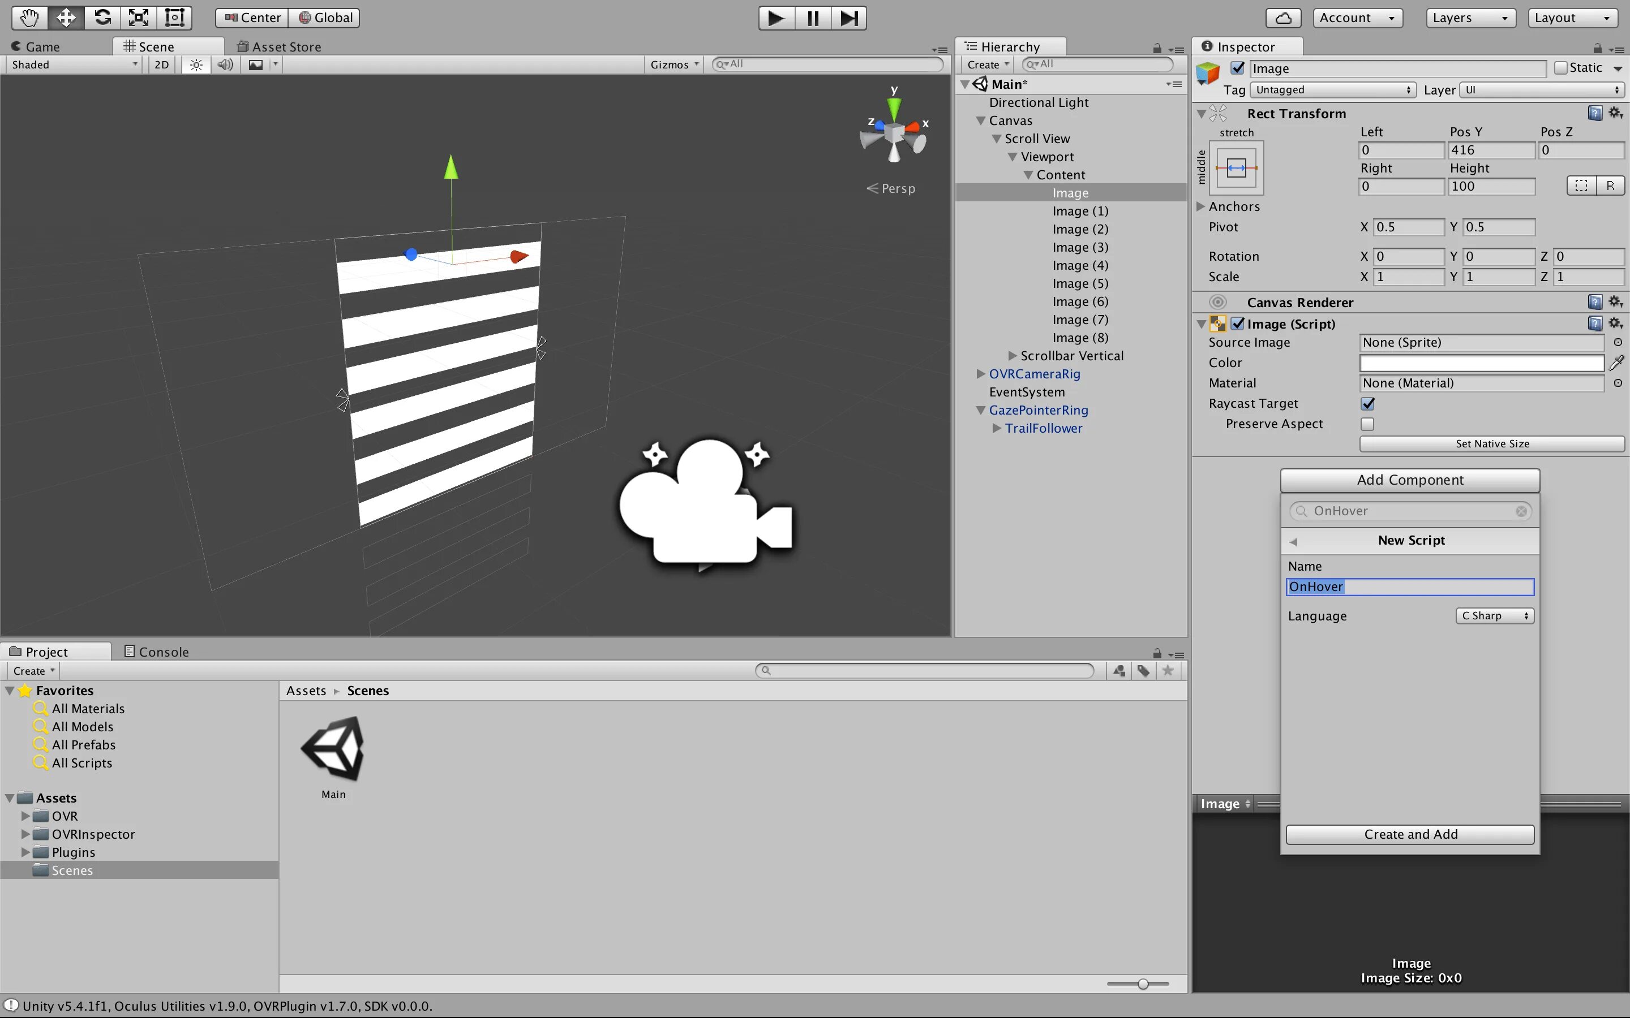Switch to the Console tab
The width and height of the screenshot is (1630, 1018).
point(156,652)
